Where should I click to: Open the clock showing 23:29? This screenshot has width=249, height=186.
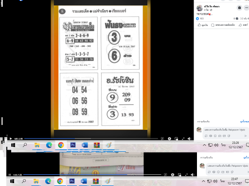(x=235, y=145)
